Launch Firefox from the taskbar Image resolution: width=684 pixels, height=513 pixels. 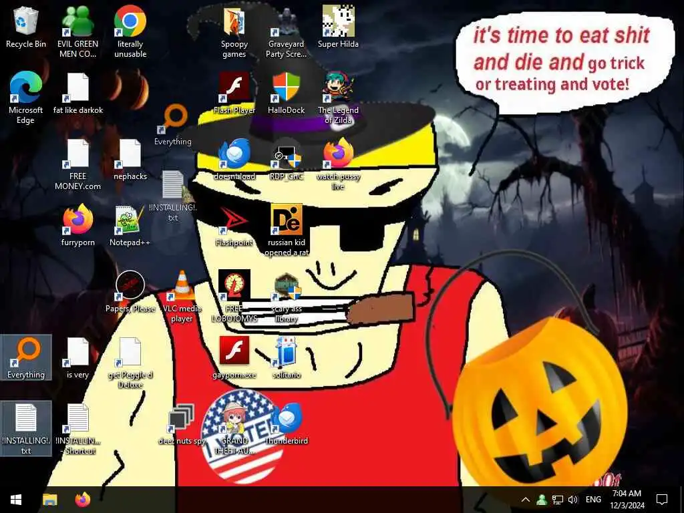point(82,500)
